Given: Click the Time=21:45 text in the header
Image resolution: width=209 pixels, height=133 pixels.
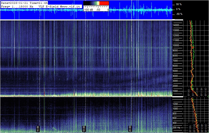Looking at the screenshot, I should click(x=39, y=3).
